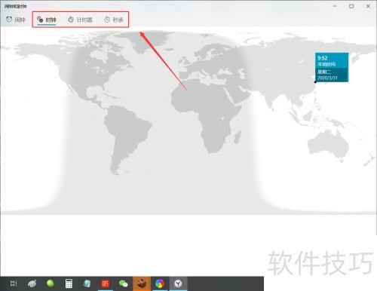Open the paint palette app in taskbar
This screenshot has height=291, width=377.
[32, 283]
